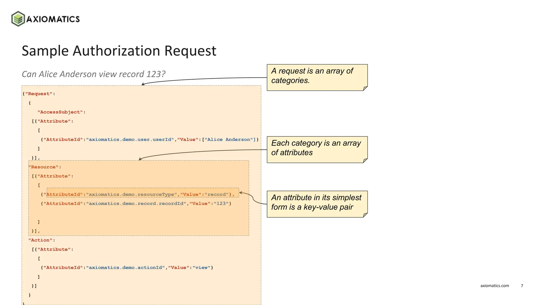Click the folded corner of the attributes note
The height and width of the screenshot is (305, 543).
pyautogui.click(x=365, y=160)
